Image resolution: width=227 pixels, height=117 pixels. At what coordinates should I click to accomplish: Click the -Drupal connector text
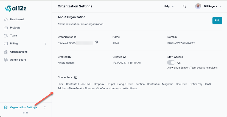point(110,84)
